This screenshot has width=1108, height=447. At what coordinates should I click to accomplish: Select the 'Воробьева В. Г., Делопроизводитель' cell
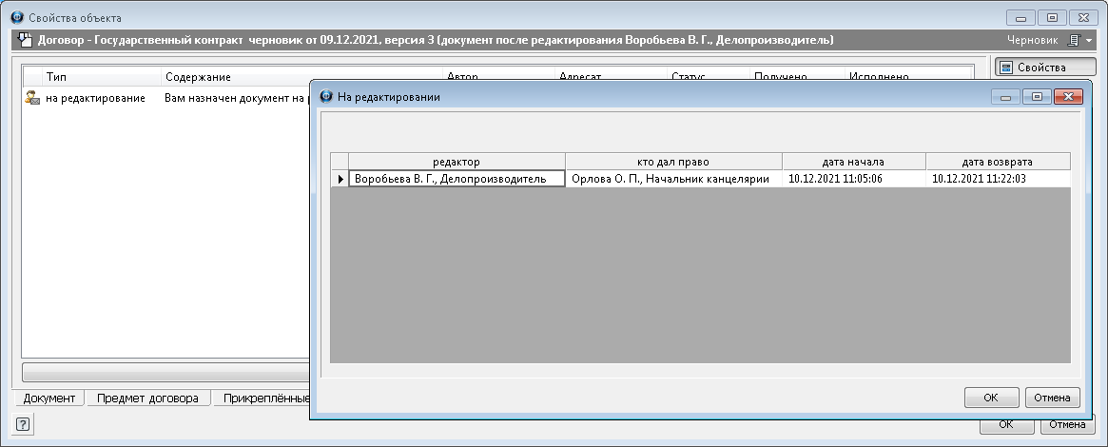point(457,179)
